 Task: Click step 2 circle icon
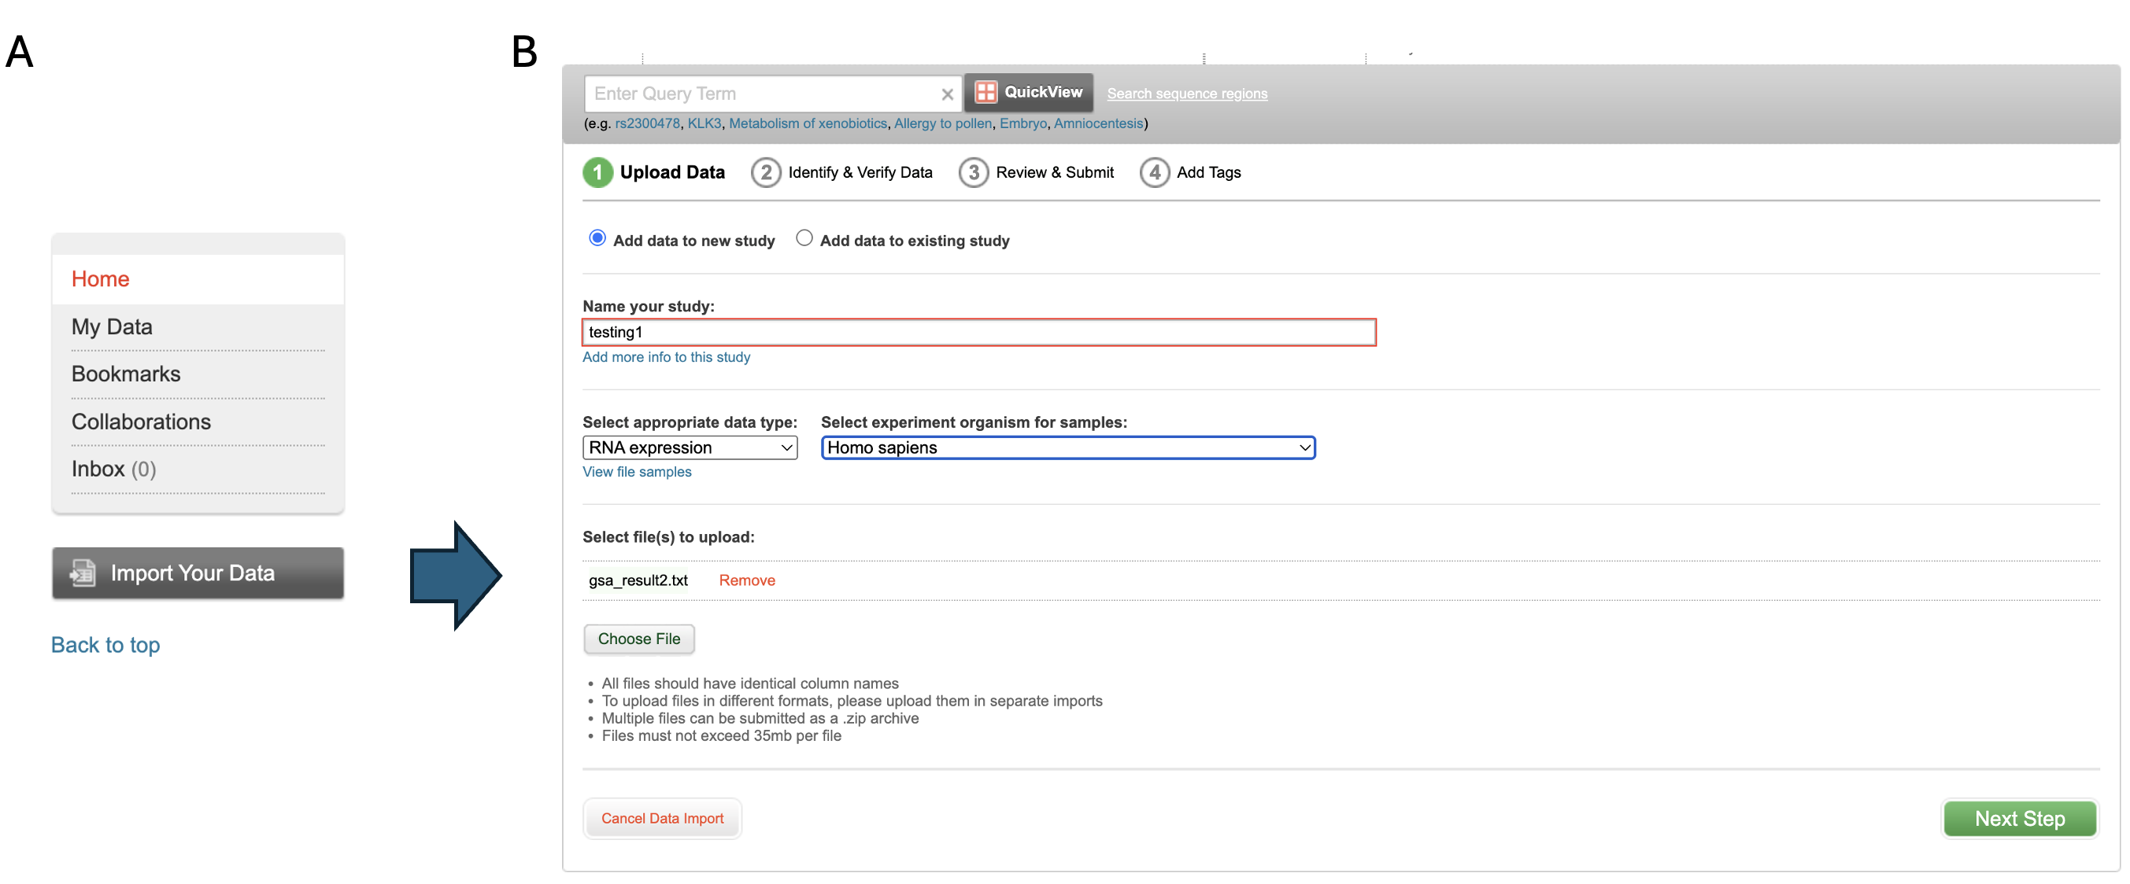pyautogui.click(x=766, y=171)
